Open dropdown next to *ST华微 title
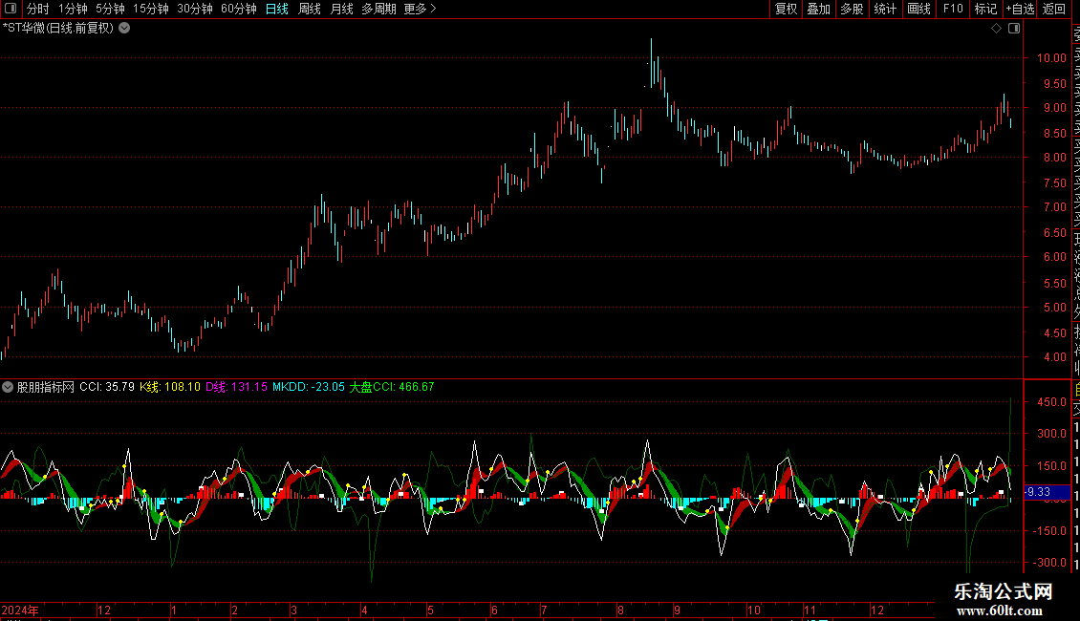The image size is (1080, 621). 124,29
